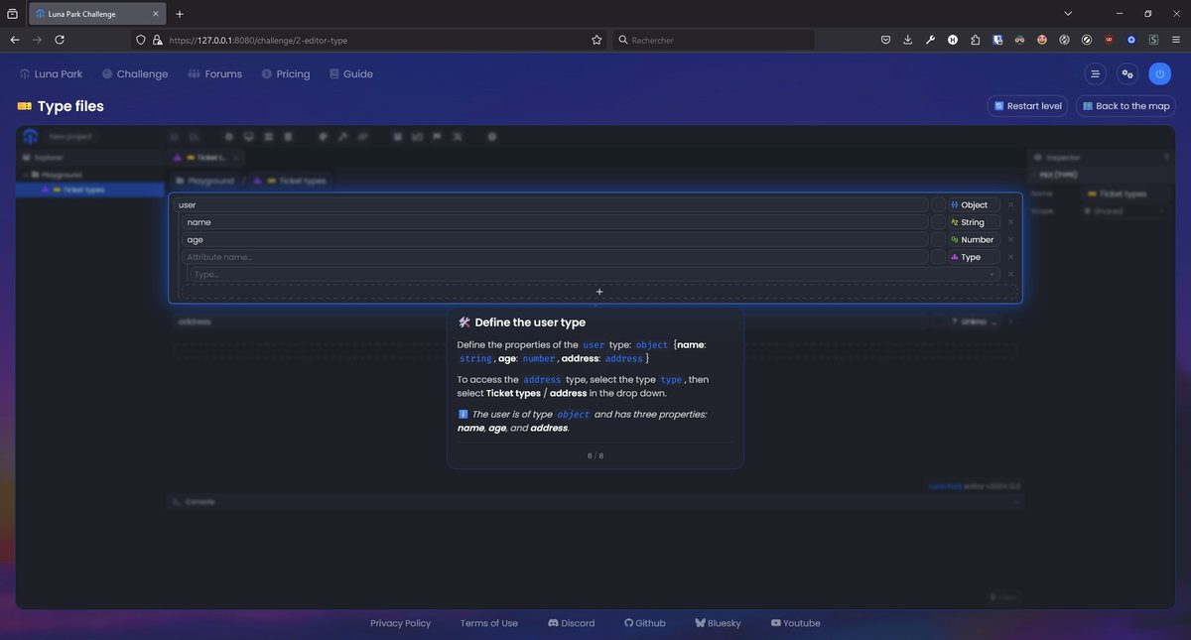Click the Attribute name... input field
Image resolution: width=1191 pixels, height=640 pixels.
(x=555, y=257)
